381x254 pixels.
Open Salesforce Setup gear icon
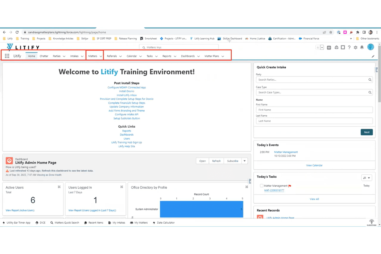pyautogui.click(x=356, y=48)
